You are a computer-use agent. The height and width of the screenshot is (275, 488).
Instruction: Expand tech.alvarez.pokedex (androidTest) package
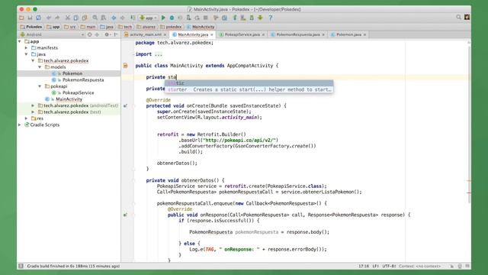pos(33,105)
